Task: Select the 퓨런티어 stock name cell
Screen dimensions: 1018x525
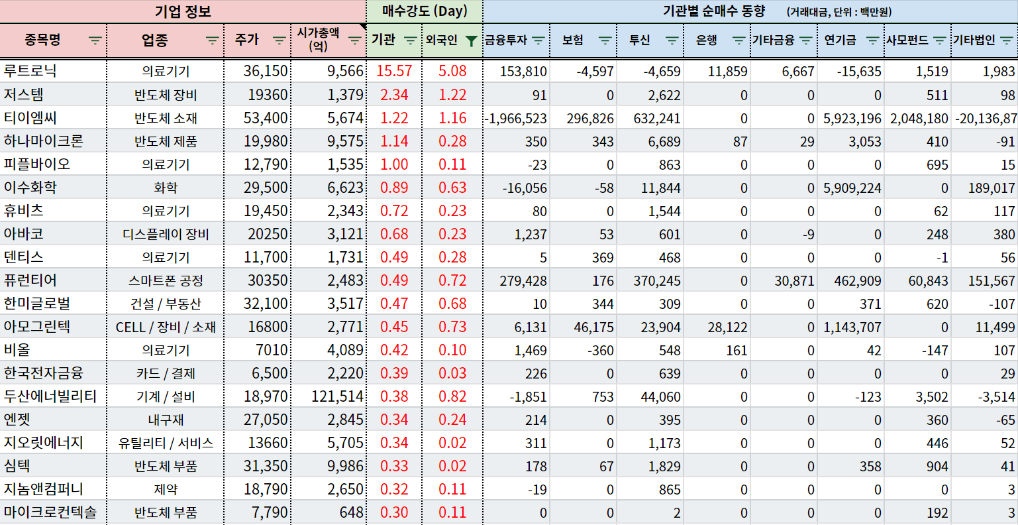Action: click(x=53, y=280)
